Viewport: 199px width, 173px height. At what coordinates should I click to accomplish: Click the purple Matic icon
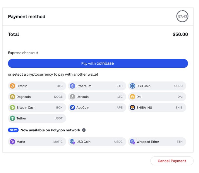(12, 142)
